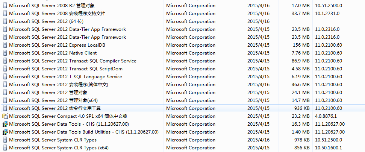Viewport: 365px width, 152px height.
Task: Click icon of SQL Server 2012 (64 位)
Action: click(x=5, y=21)
